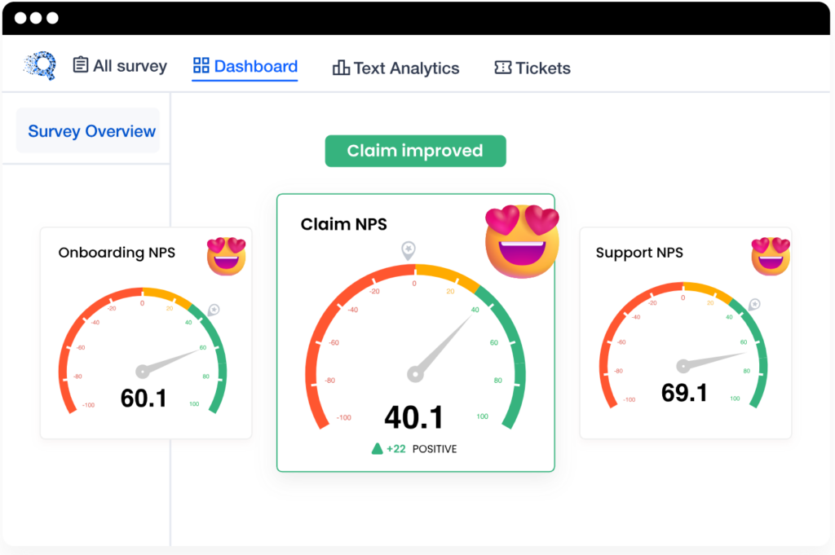Image resolution: width=835 pixels, height=555 pixels.
Task: Select Survey Overview in the sidebar
Action: click(91, 131)
